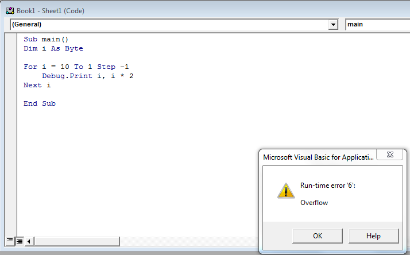Image resolution: width=410 pixels, height=255 pixels.
Task: Click the 'Overflow' message text
Action: (x=314, y=203)
